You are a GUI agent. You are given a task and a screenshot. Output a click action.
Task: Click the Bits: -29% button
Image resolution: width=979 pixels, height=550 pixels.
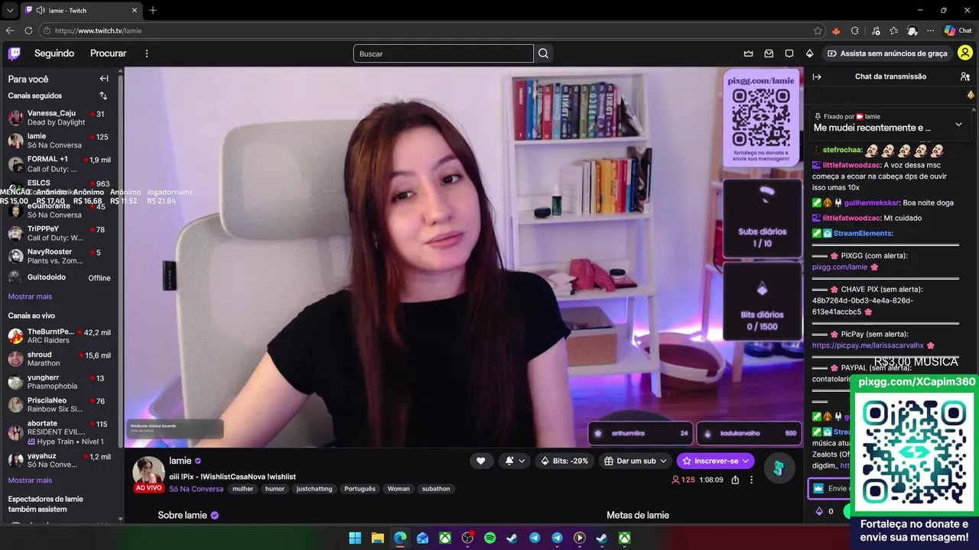(564, 461)
